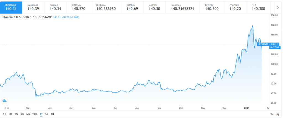The height and width of the screenshot is (118, 283).
Task: Open the Gemini exchange tab
Action: coord(154,7)
